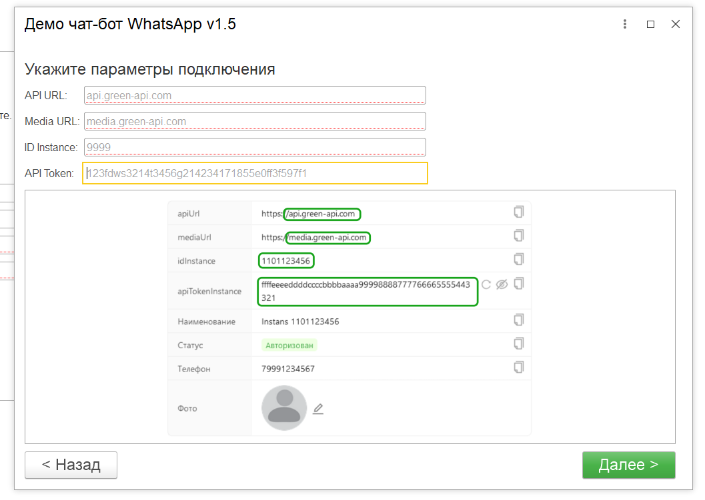This screenshot has height=500, width=705.
Task: Click the API URL input field
Action: [255, 95]
